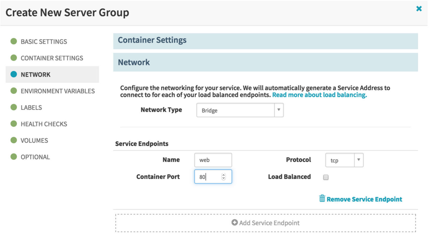Click Remove Service Endpoint link
Viewport: 429px width, 238px height.
pos(364,199)
